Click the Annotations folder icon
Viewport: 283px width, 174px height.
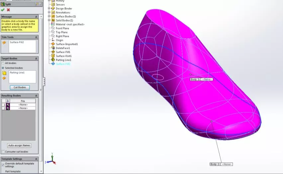[x=53, y=12]
